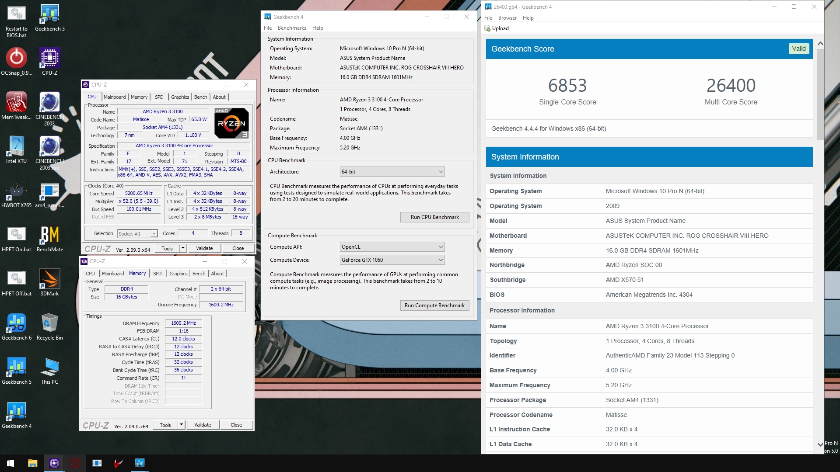
Task: Click the Core Speed 5200.65 MHz field
Action: tap(139, 194)
